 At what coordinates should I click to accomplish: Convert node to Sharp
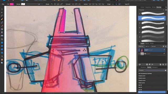pos(73,4)
